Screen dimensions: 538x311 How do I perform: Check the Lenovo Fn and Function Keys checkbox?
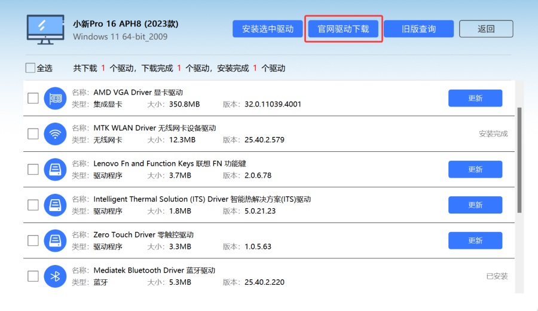tap(33, 169)
